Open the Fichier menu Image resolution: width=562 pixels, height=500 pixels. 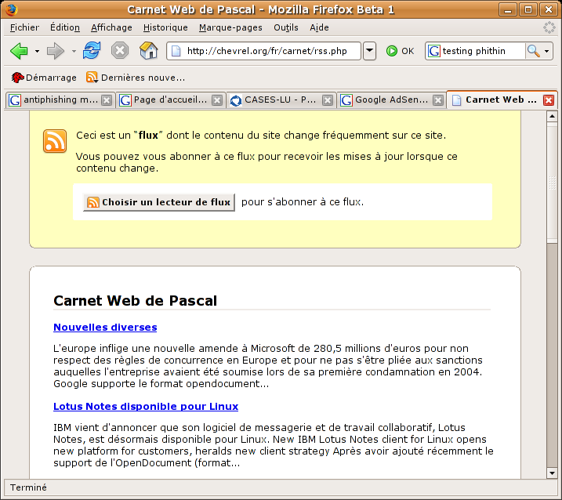[24, 27]
